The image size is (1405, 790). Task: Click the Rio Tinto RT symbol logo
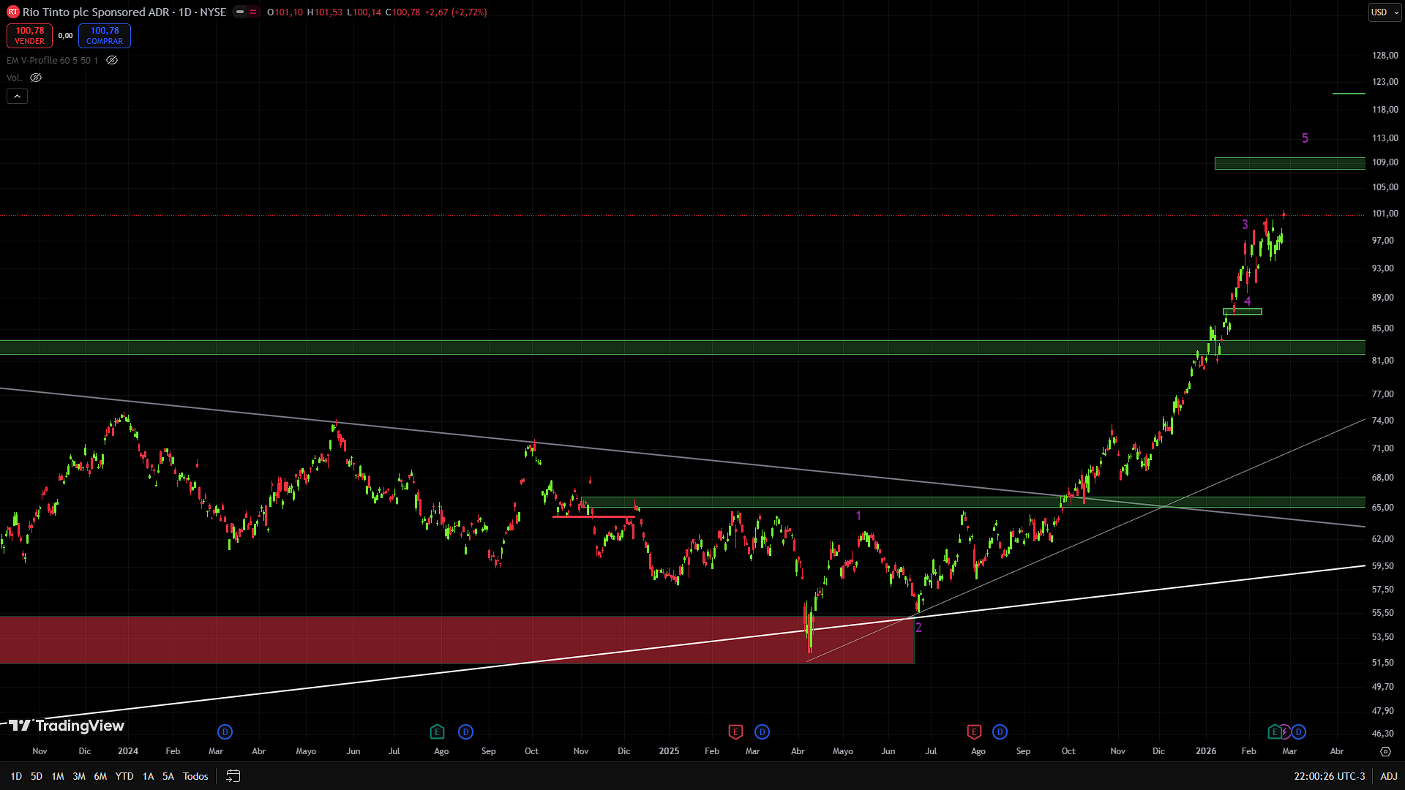(x=12, y=12)
